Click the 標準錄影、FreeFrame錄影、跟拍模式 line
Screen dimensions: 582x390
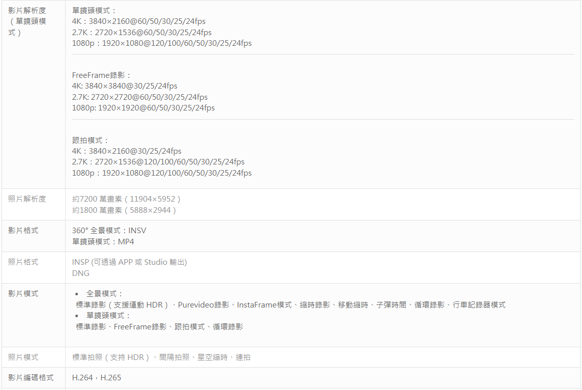(159, 327)
